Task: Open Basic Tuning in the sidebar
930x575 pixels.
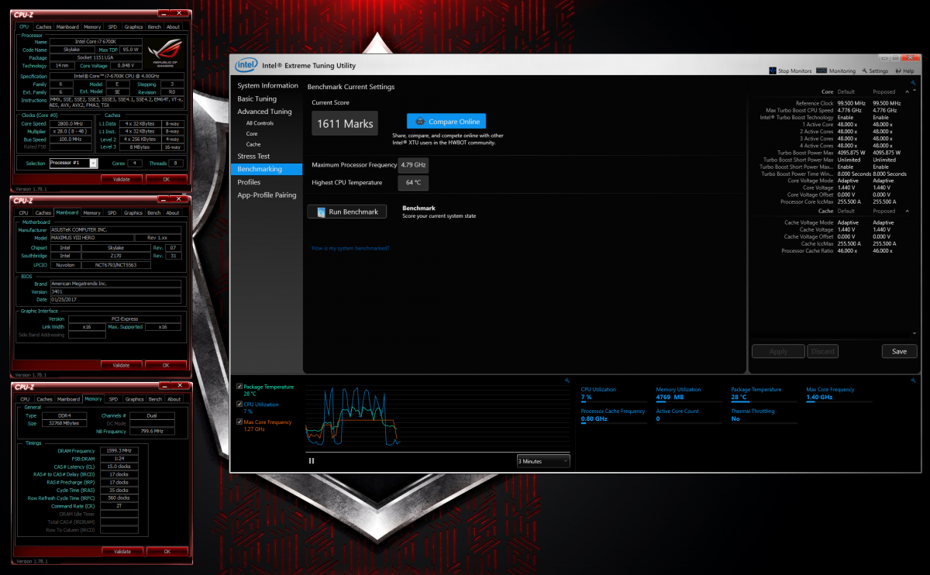Action: pyautogui.click(x=257, y=99)
